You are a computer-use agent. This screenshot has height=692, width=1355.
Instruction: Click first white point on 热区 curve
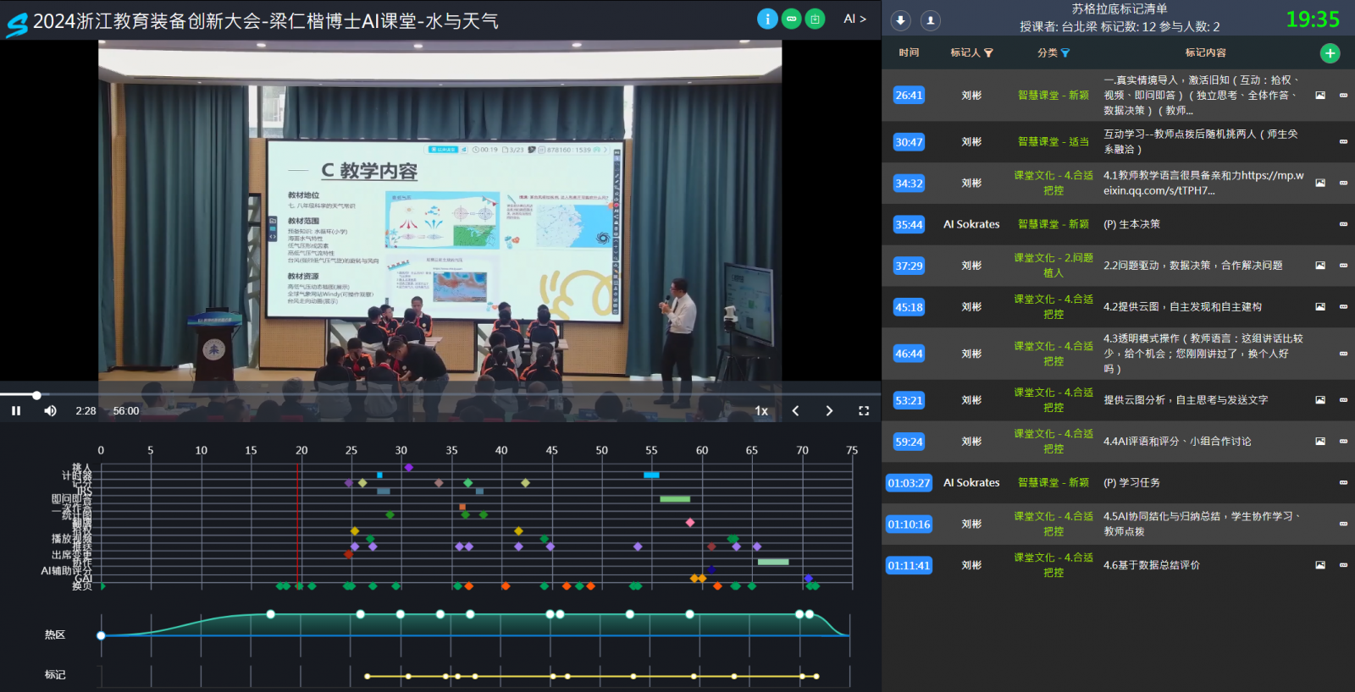pyautogui.click(x=101, y=635)
